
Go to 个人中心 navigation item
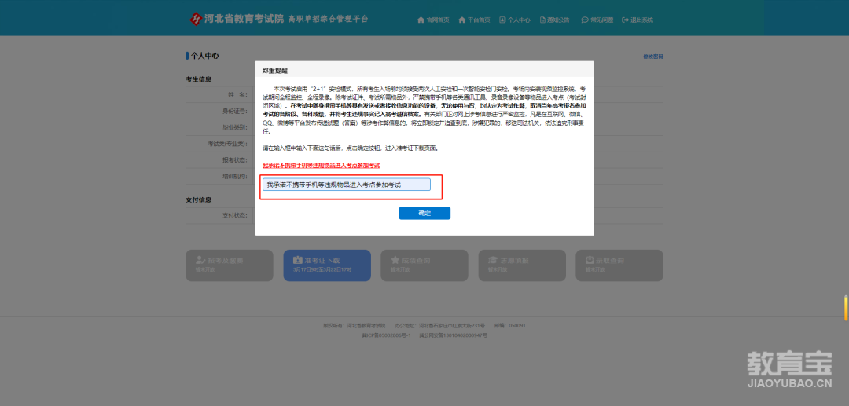(515, 20)
